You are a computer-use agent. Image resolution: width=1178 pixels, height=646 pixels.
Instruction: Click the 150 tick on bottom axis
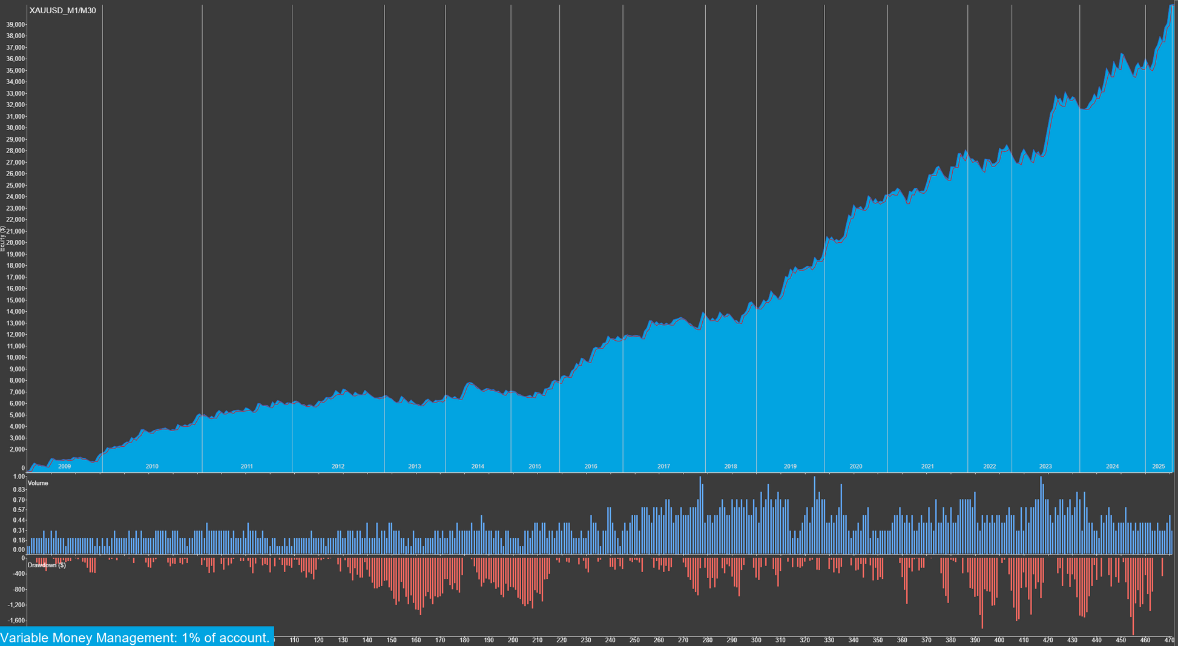coord(392,640)
